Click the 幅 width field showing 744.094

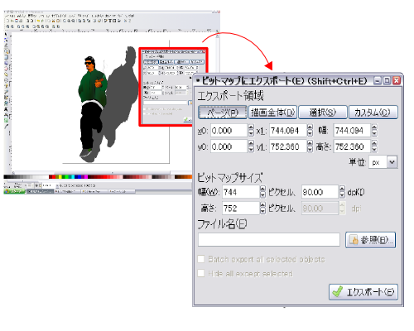pos(352,130)
